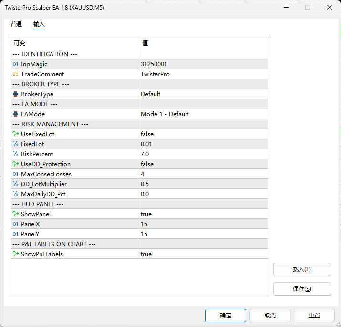The width and height of the screenshot is (341, 327).
Task: Reset inputs with the 重置 button
Action: coord(314,316)
